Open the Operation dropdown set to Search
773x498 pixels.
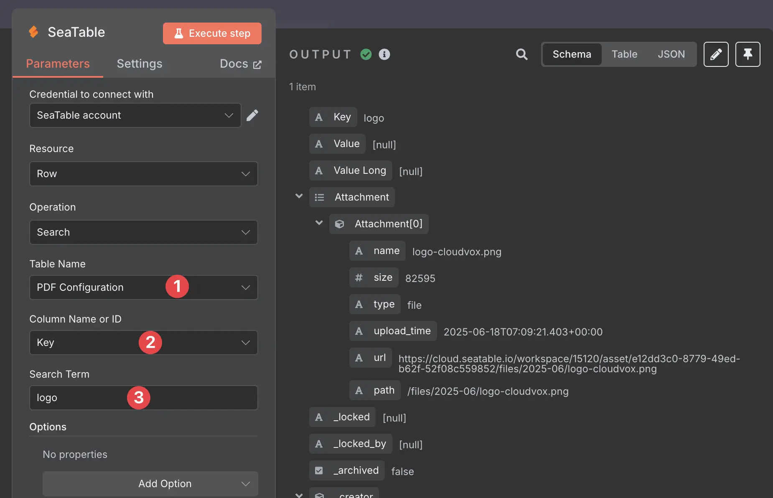click(x=144, y=232)
